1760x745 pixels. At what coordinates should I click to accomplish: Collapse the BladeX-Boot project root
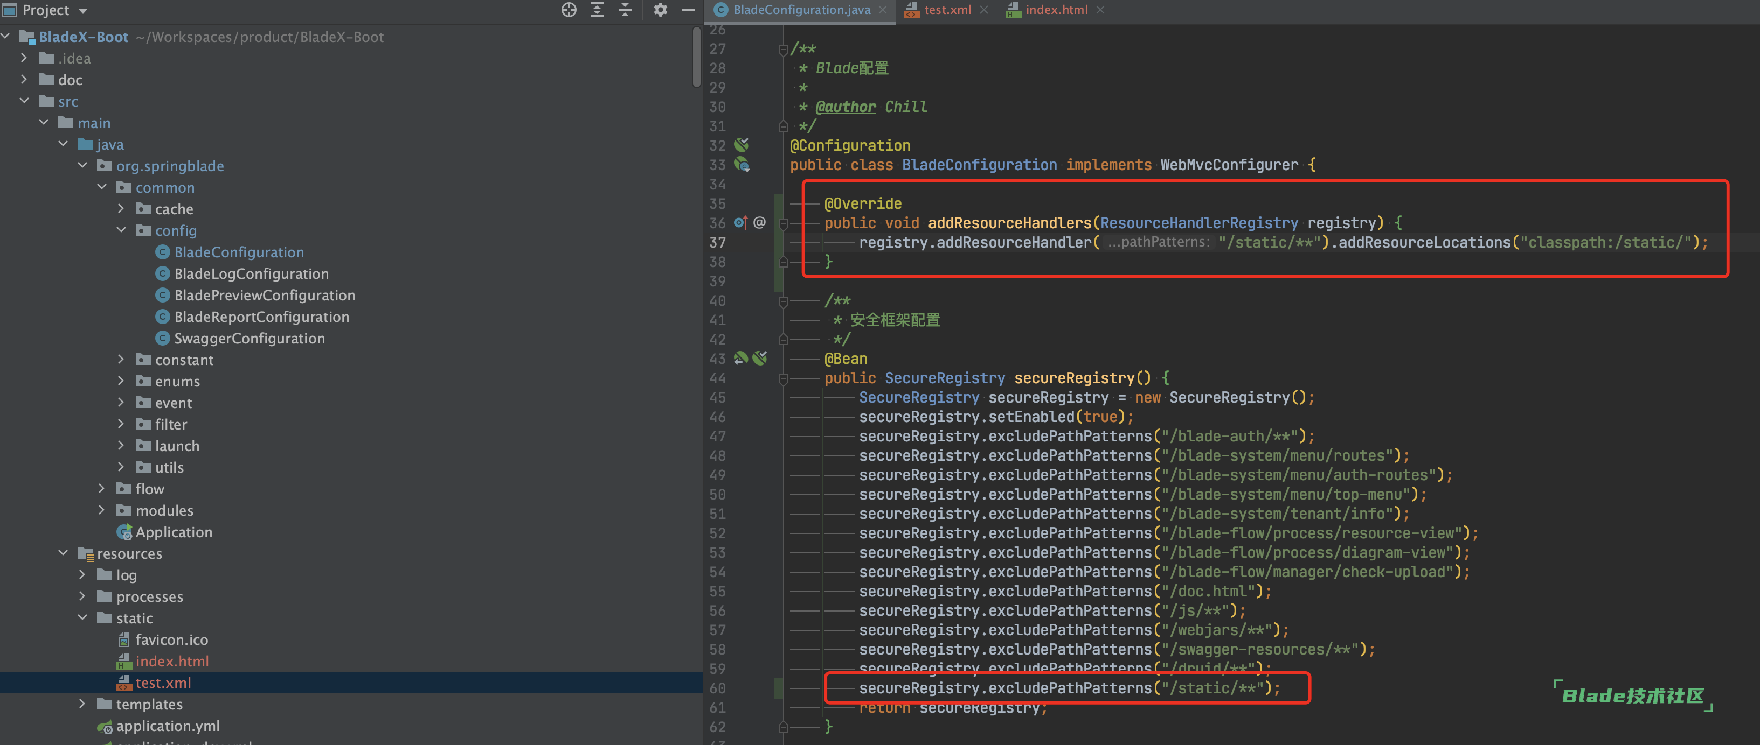pos(6,36)
